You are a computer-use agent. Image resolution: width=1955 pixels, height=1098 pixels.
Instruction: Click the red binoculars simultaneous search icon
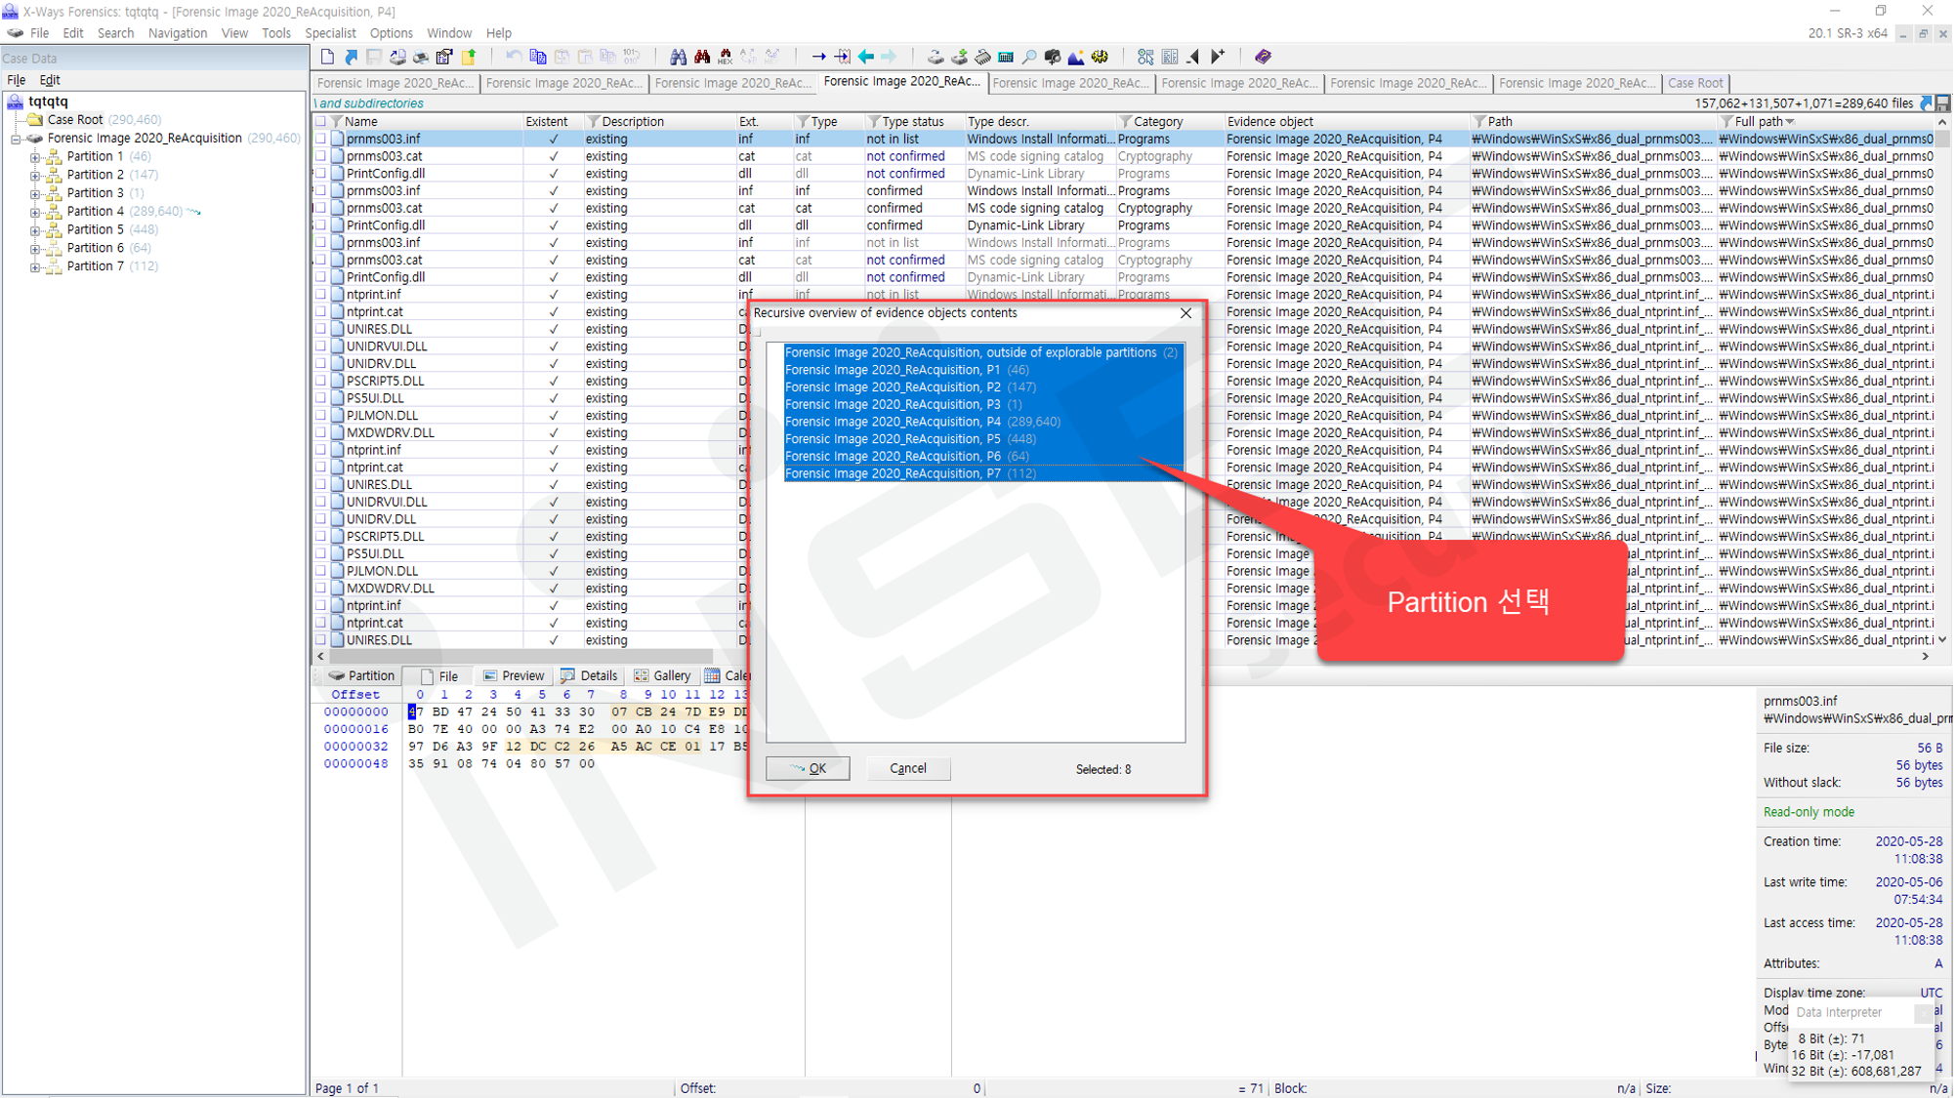[x=701, y=57]
